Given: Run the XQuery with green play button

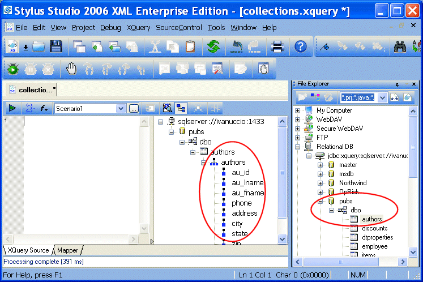Looking at the screenshot, I should (12, 108).
